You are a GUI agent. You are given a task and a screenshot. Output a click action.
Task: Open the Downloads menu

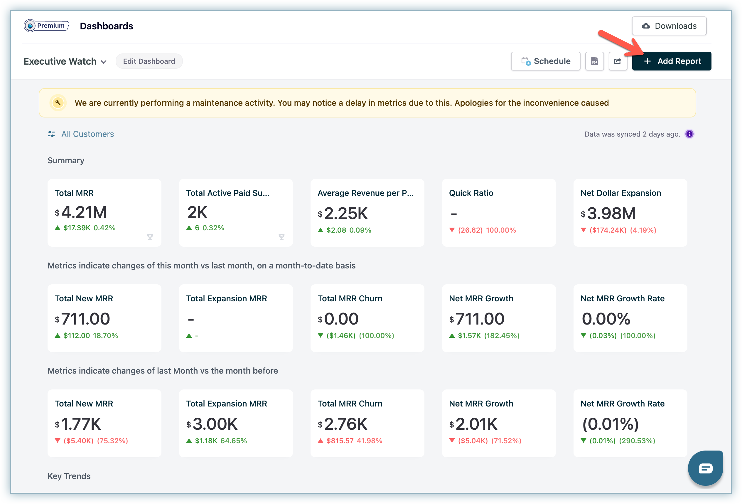(x=669, y=26)
